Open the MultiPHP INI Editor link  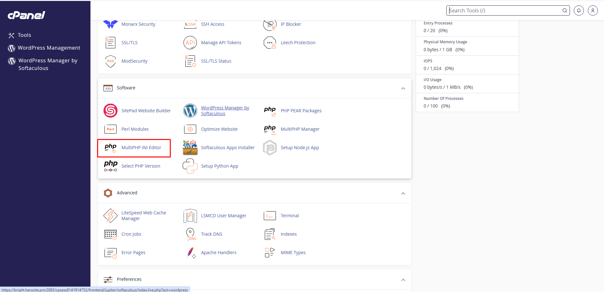[x=141, y=148]
